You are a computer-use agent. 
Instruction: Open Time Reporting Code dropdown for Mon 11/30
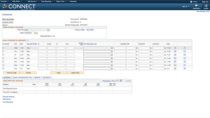(x=98, y=65)
